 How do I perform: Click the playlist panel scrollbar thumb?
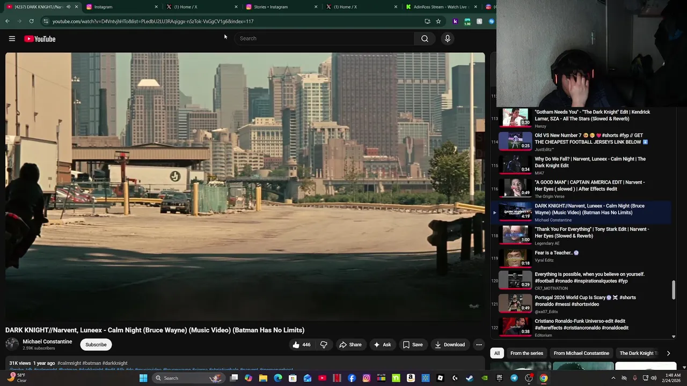[x=674, y=290]
